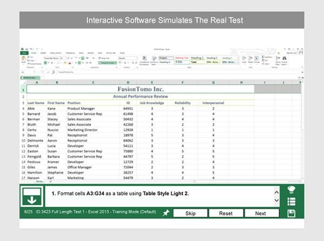Viewport: 324px width, 241px height.
Task: Toggle Center horizontal alignment
Action: coord(79,63)
